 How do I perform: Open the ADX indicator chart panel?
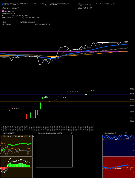tap(16, 146)
